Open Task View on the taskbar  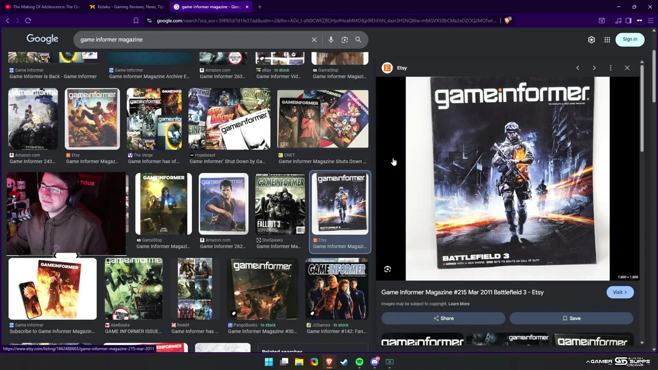coord(284,362)
